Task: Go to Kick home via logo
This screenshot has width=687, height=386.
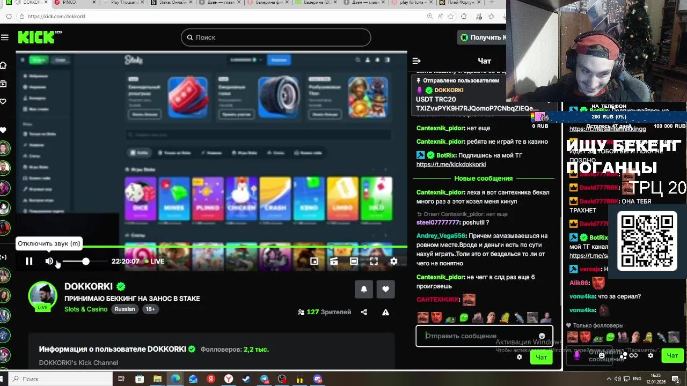Action: pos(40,37)
